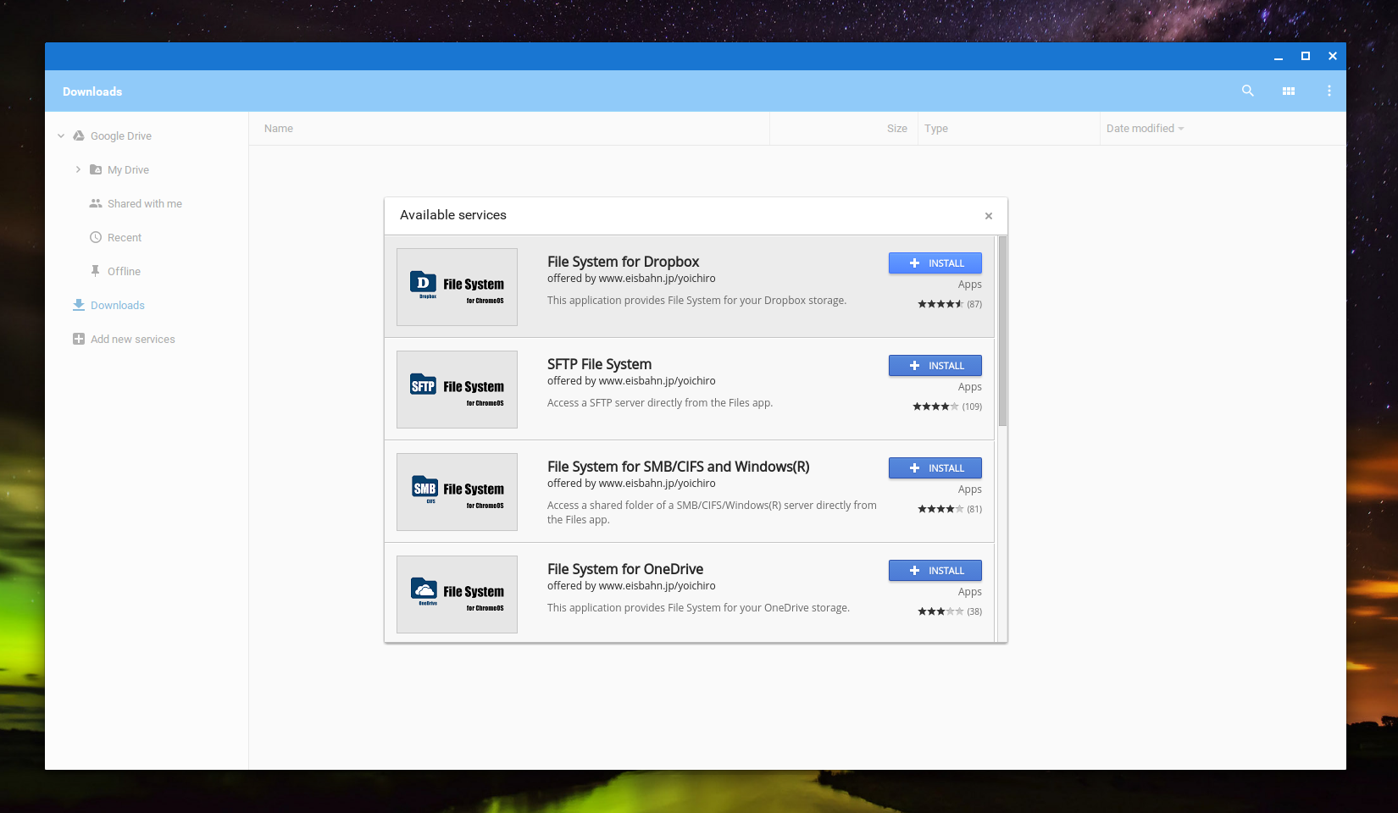This screenshot has width=1398, height=813.
Task: Click Add new services
Action: (x=133, y=339)
